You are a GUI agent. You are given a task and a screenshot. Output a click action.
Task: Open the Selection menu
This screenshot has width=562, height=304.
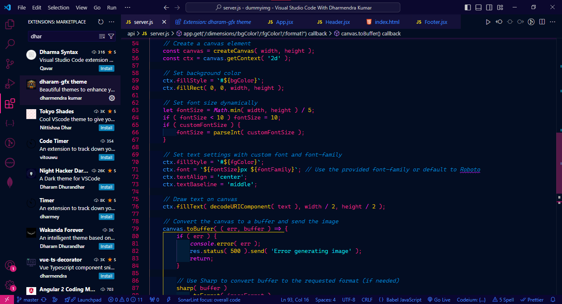(58, 7)
